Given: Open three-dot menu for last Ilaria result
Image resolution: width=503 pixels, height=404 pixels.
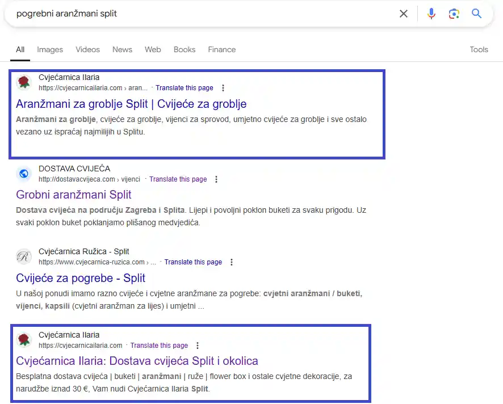Looking at the screenshot, I should (x=198, y=346).
